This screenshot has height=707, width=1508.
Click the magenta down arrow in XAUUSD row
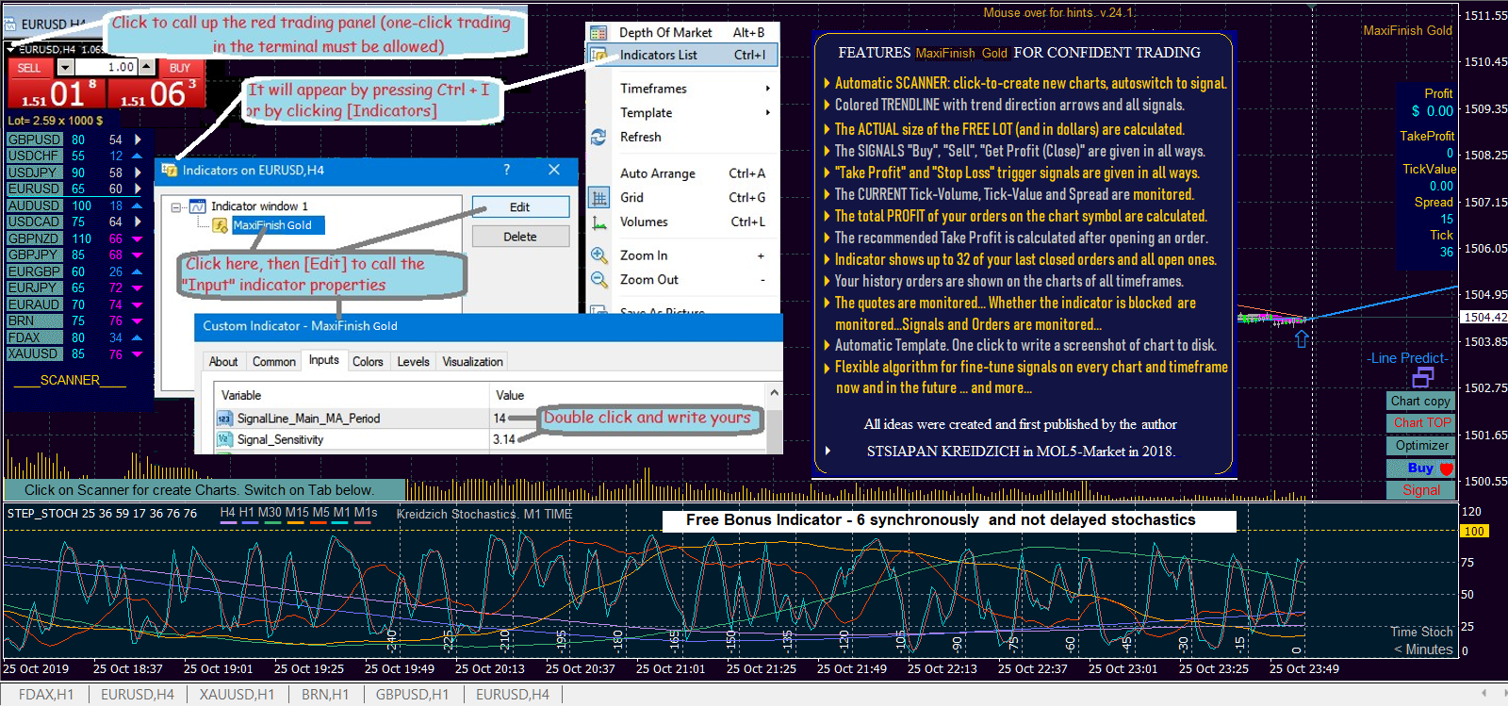click(x=138, y=354)
